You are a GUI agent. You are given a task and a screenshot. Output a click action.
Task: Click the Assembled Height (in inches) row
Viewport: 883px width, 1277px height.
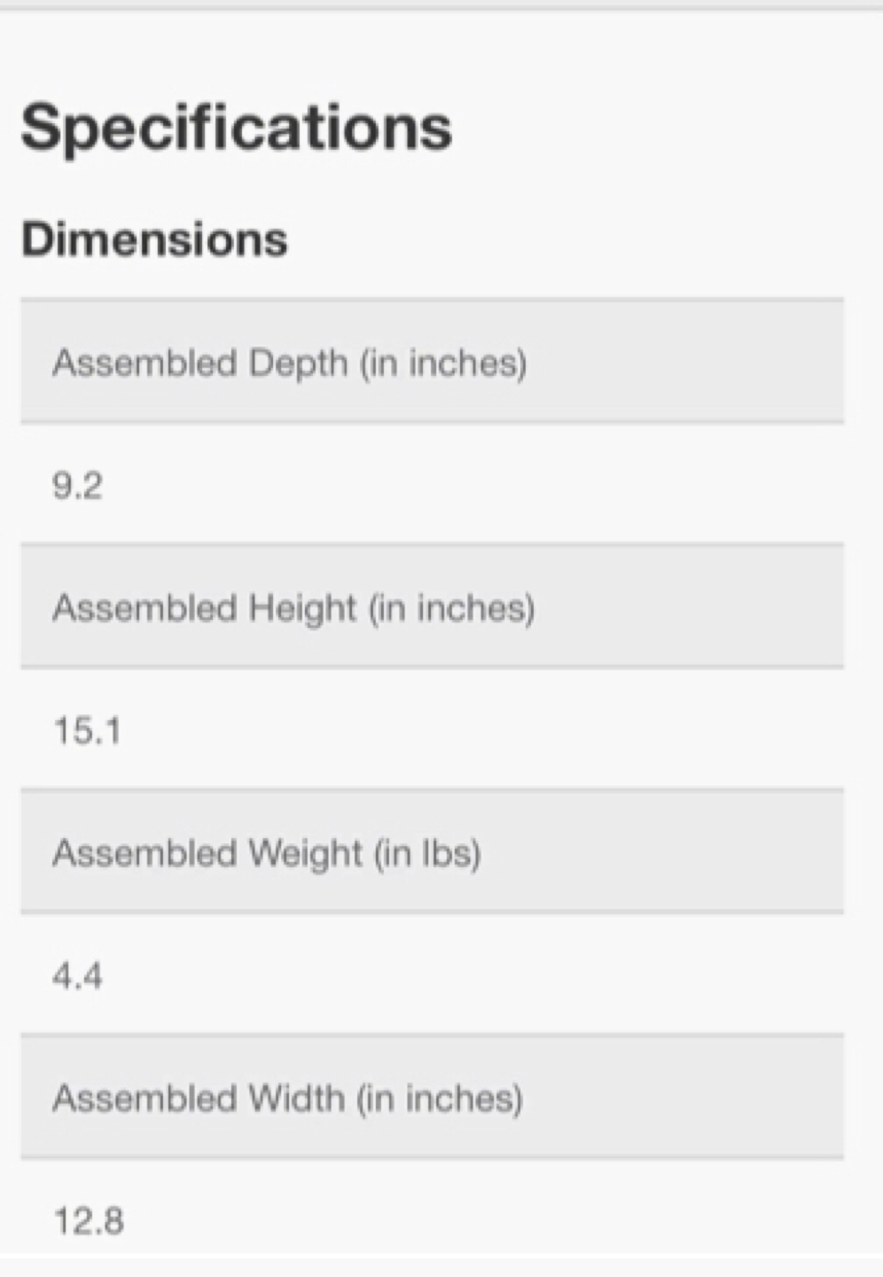[432, 607]
